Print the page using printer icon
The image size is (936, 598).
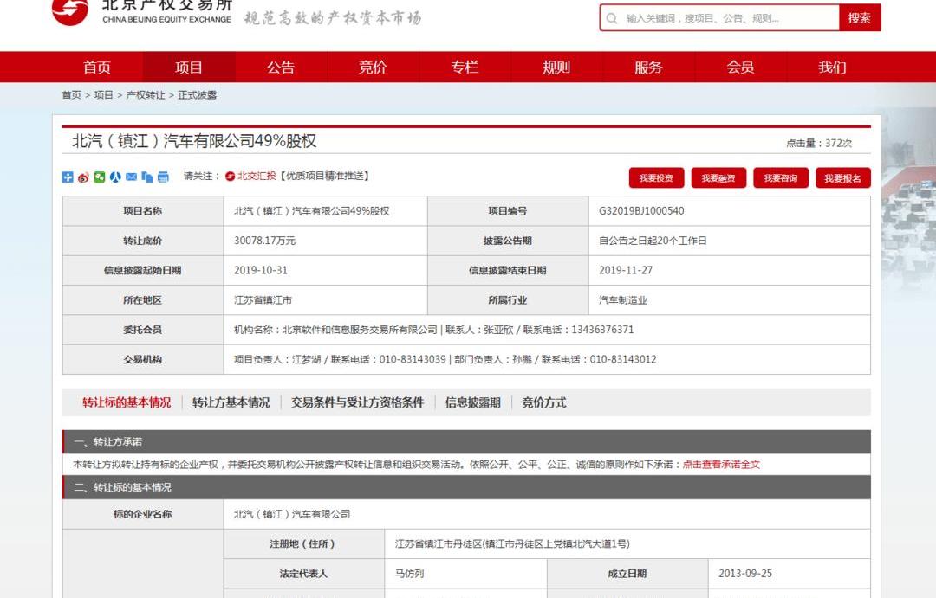[x=163, y=177]
